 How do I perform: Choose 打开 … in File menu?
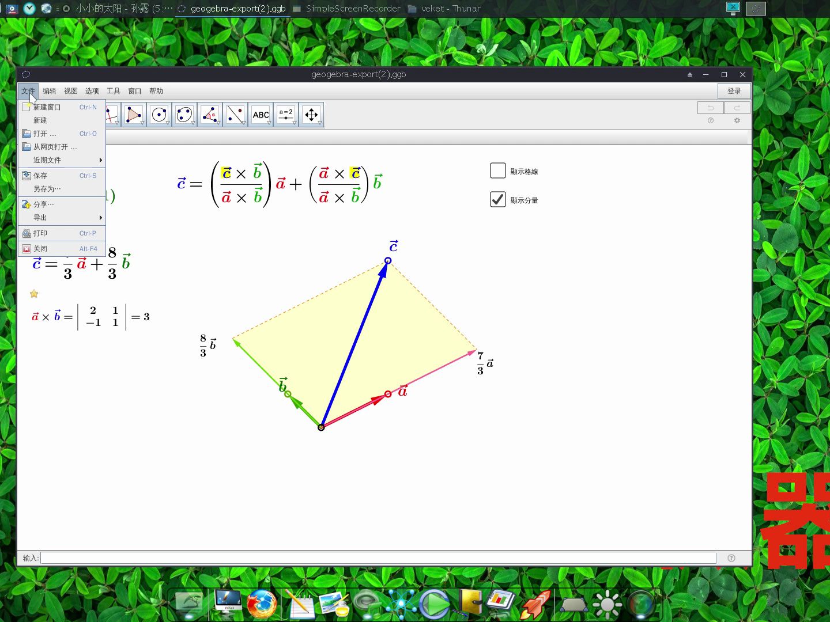point(62,134)
